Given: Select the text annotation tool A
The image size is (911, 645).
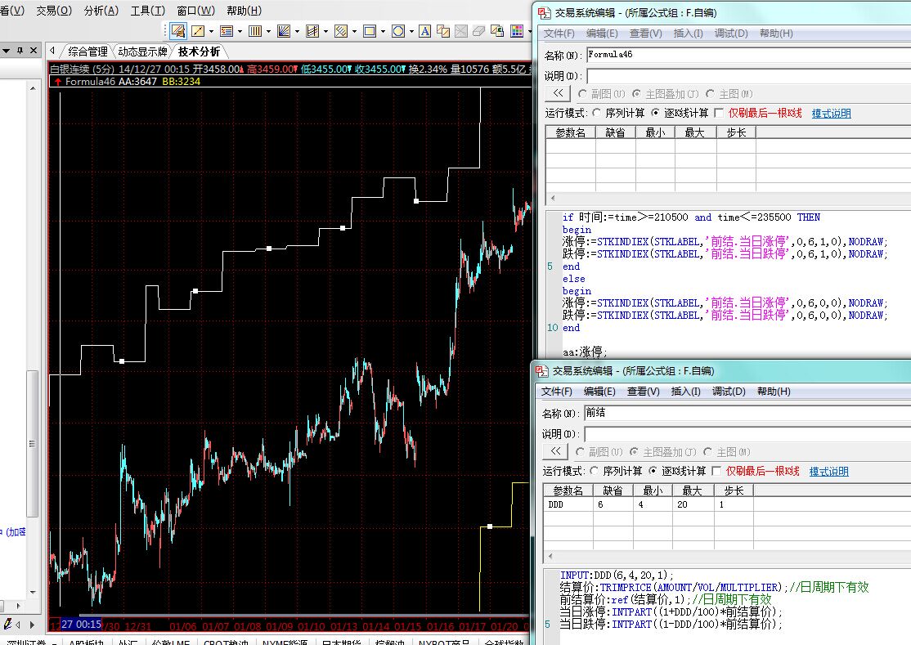Looking at the screenshot, I should click(x=424, y=31).
